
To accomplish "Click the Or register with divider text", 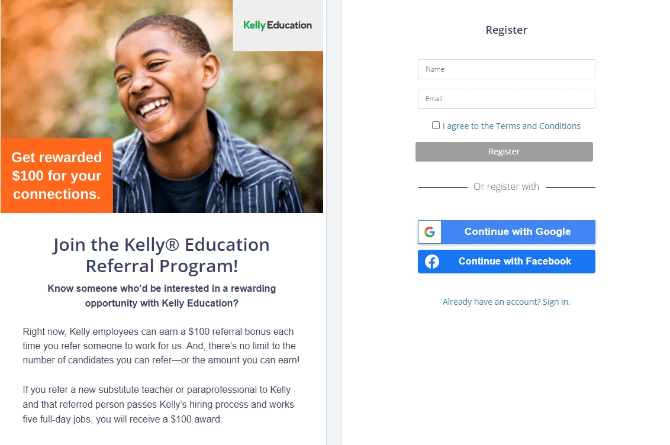I will 506,187.
